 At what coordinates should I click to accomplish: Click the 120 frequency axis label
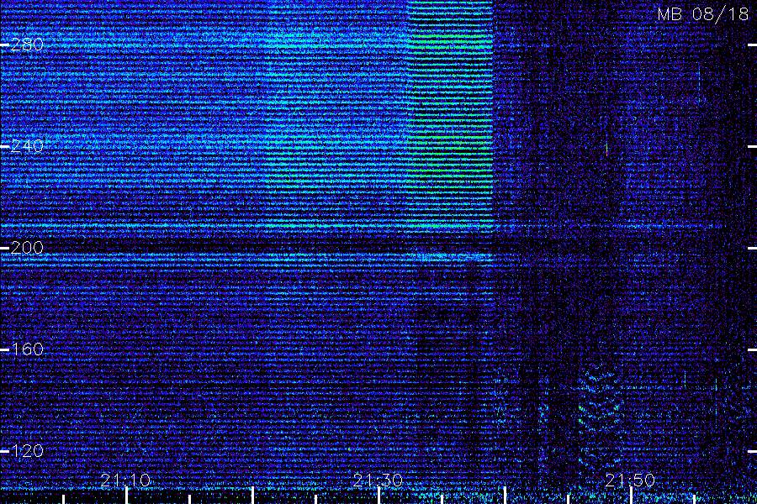pos(27,451)
